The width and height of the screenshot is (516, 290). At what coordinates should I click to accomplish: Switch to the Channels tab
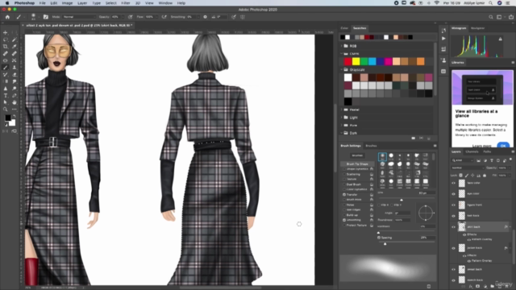pos(472,151)
